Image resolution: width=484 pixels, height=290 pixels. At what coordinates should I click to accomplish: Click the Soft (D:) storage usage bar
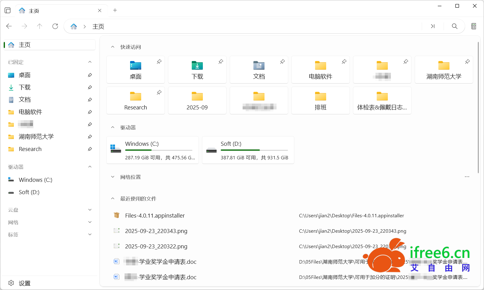click(254, 150)
